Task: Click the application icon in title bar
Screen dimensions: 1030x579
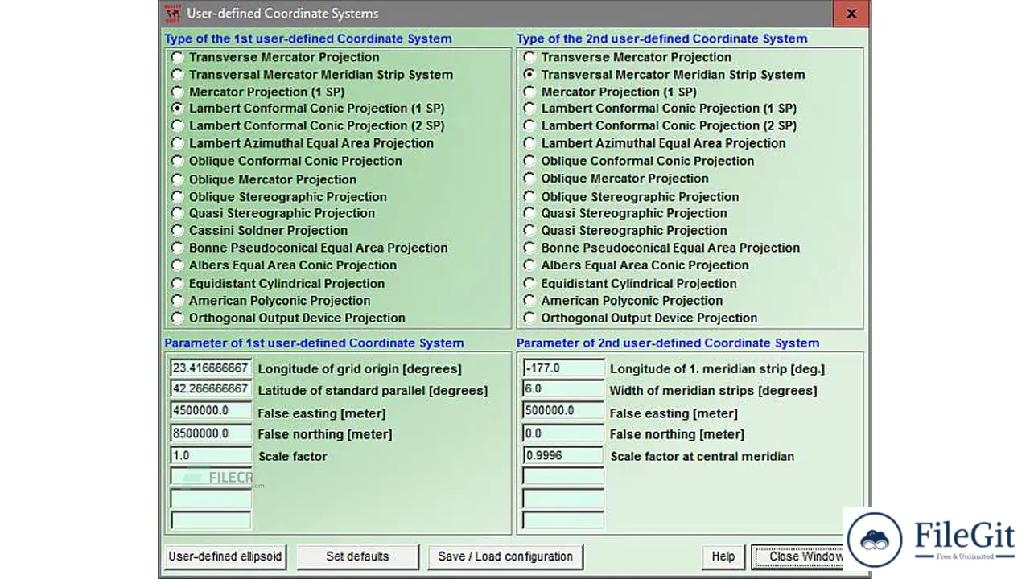Action: click(172, 14)
